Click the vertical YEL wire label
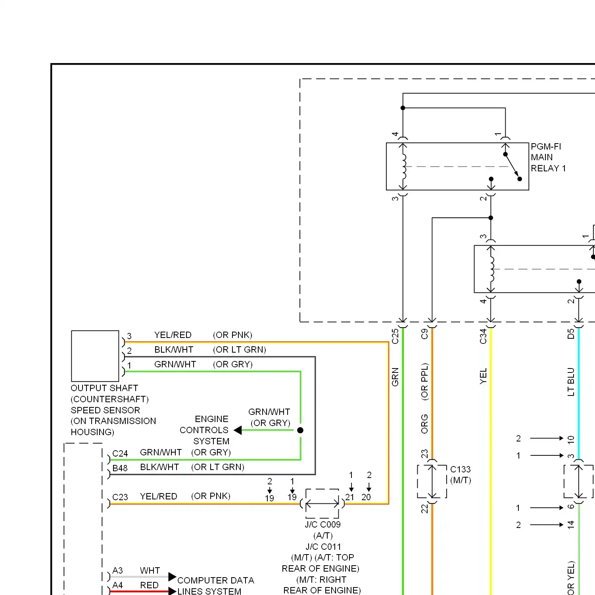Viewport: 595px width, 595px height. [x=483, y=376]
